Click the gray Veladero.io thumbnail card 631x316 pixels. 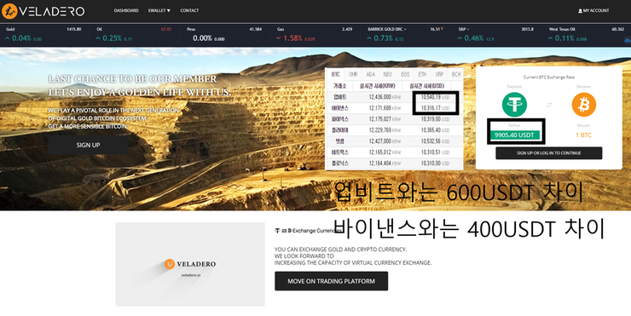(x=190, y=264)
